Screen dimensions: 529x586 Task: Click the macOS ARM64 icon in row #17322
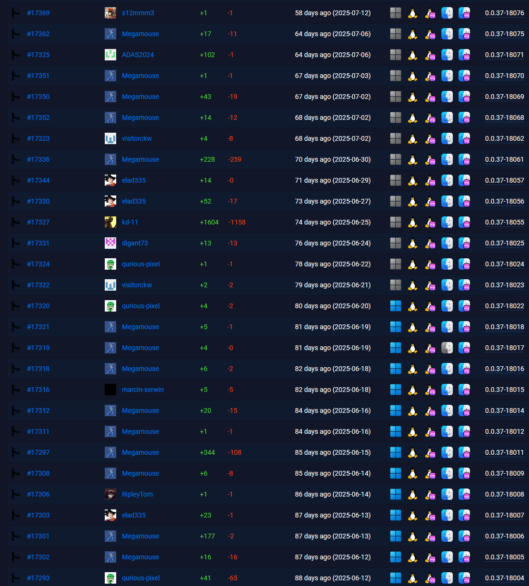(x=464, y=285)
